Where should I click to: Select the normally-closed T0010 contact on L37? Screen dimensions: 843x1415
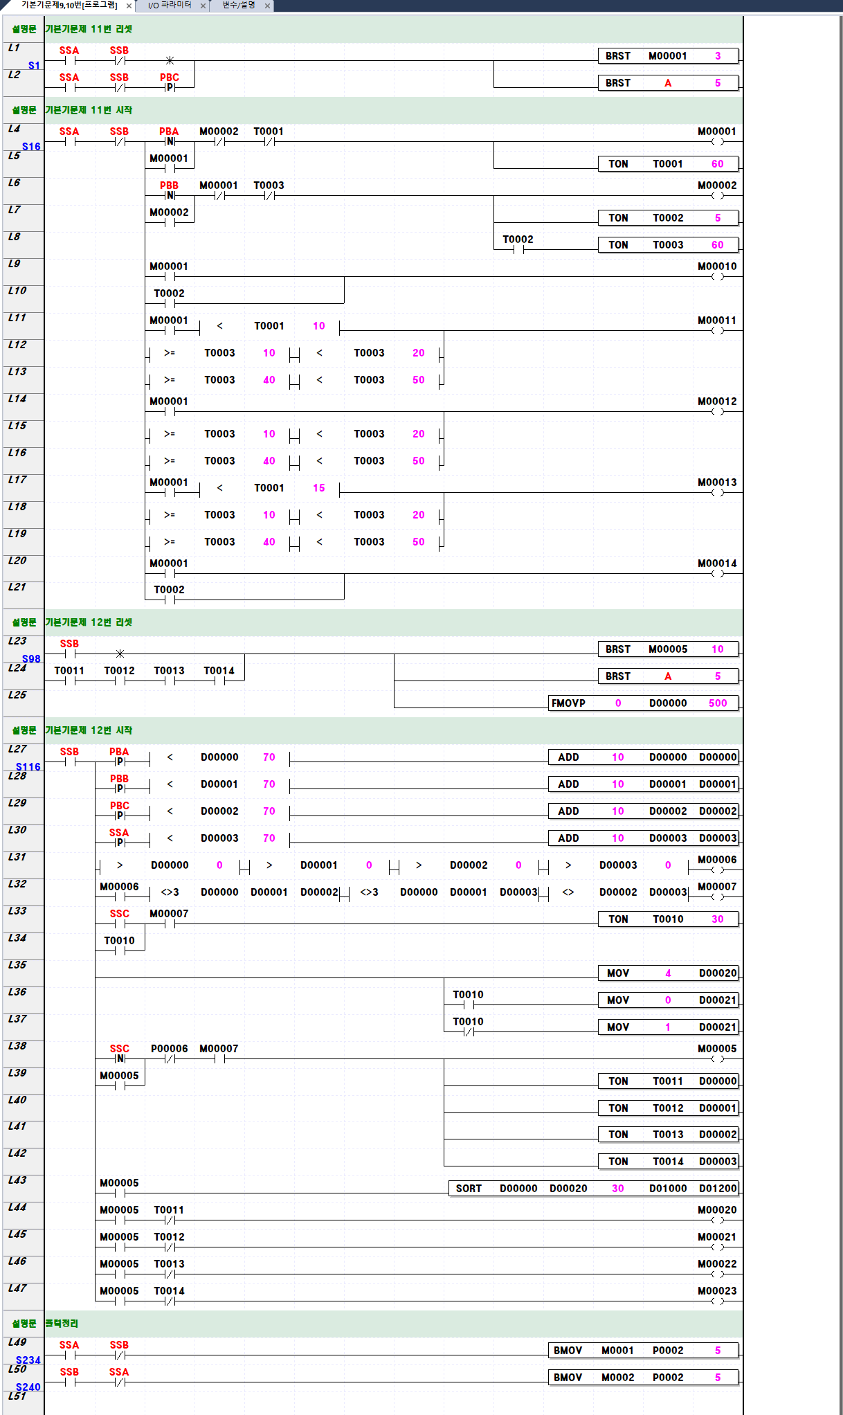point(469,1031)
